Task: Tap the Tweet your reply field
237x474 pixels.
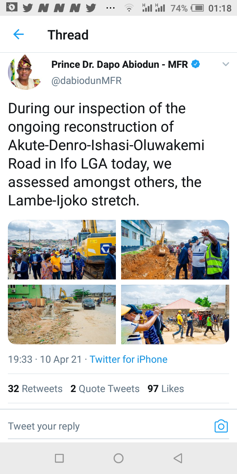Action: [109, 426]
